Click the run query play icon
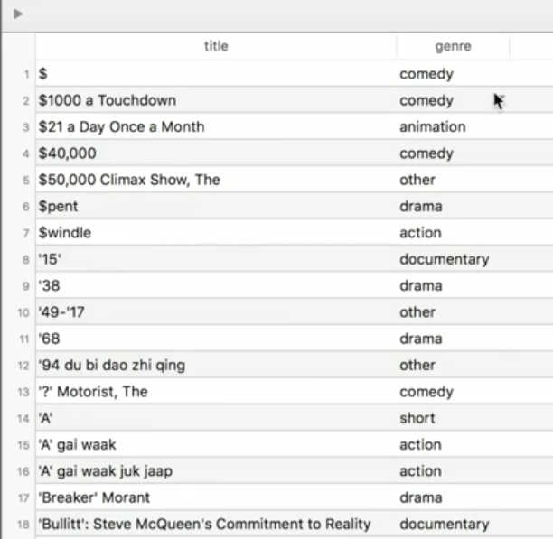 click(18, 14)
